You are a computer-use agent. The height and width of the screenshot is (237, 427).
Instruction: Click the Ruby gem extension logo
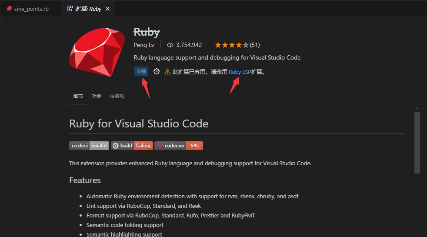pos(97,52)
